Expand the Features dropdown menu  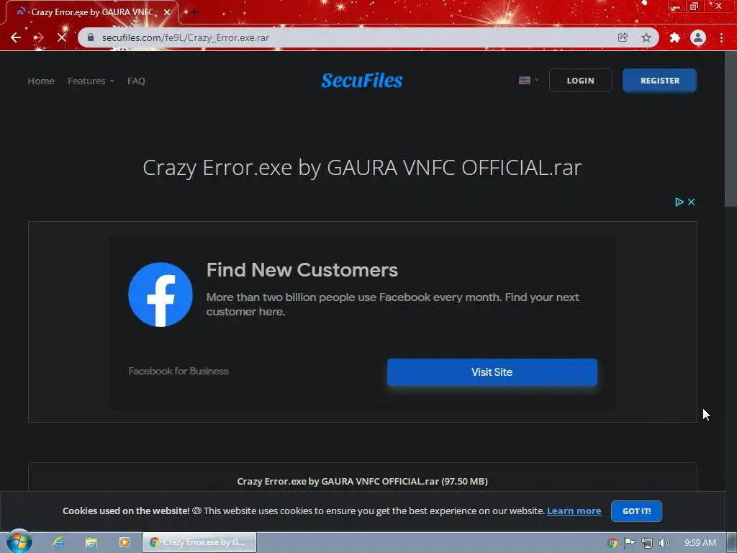(91, 81)
